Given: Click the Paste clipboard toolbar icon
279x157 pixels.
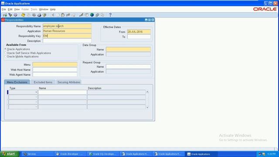Looking at the screenshot, I should click(x=63, y=15).
